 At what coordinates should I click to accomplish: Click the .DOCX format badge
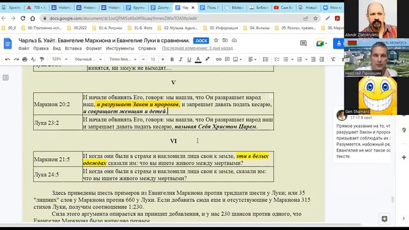pos(201,41)
